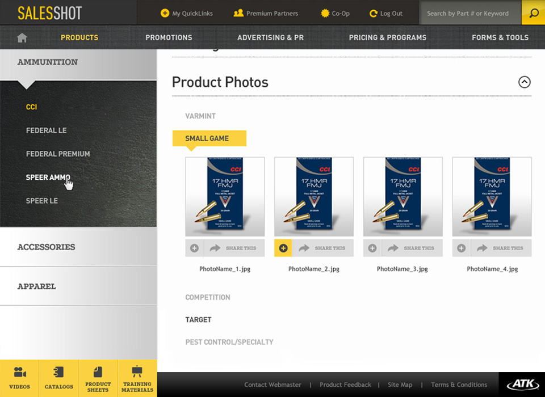
Task: Open the Pricing & Programs menu
Action: pyautogui.click(x=388, y=37)
